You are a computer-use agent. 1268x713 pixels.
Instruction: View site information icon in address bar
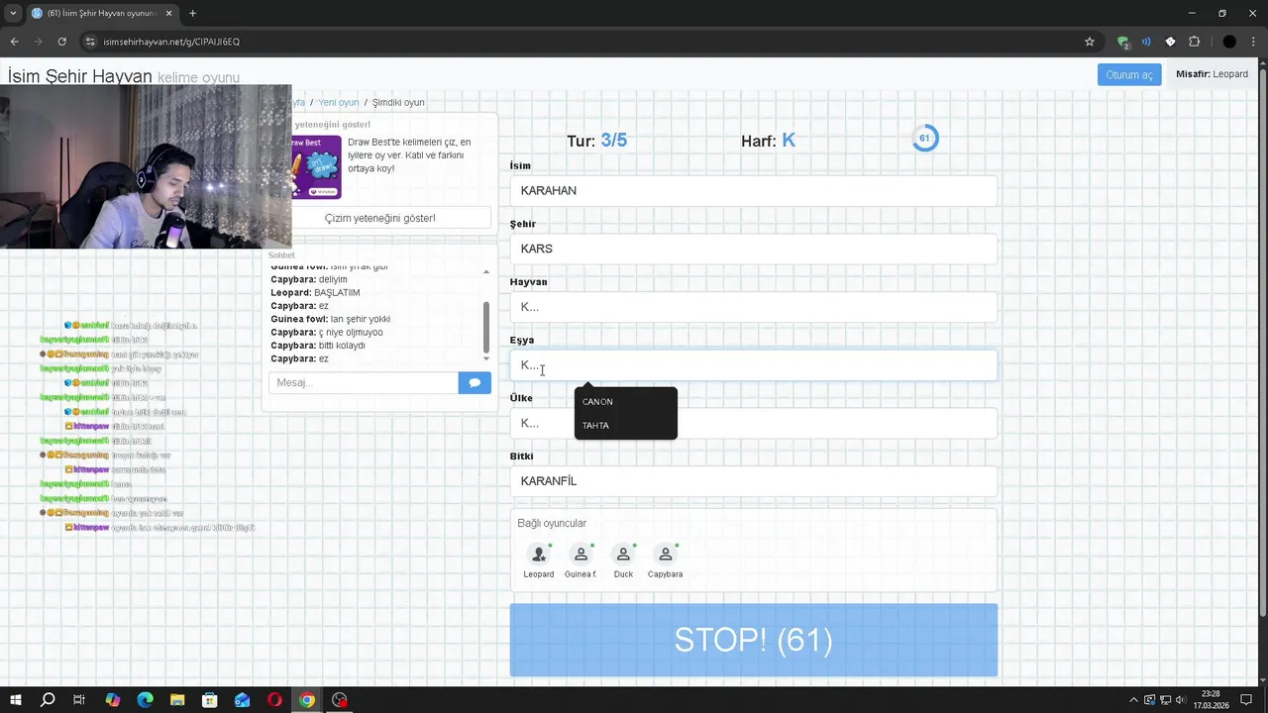[90, 42]
